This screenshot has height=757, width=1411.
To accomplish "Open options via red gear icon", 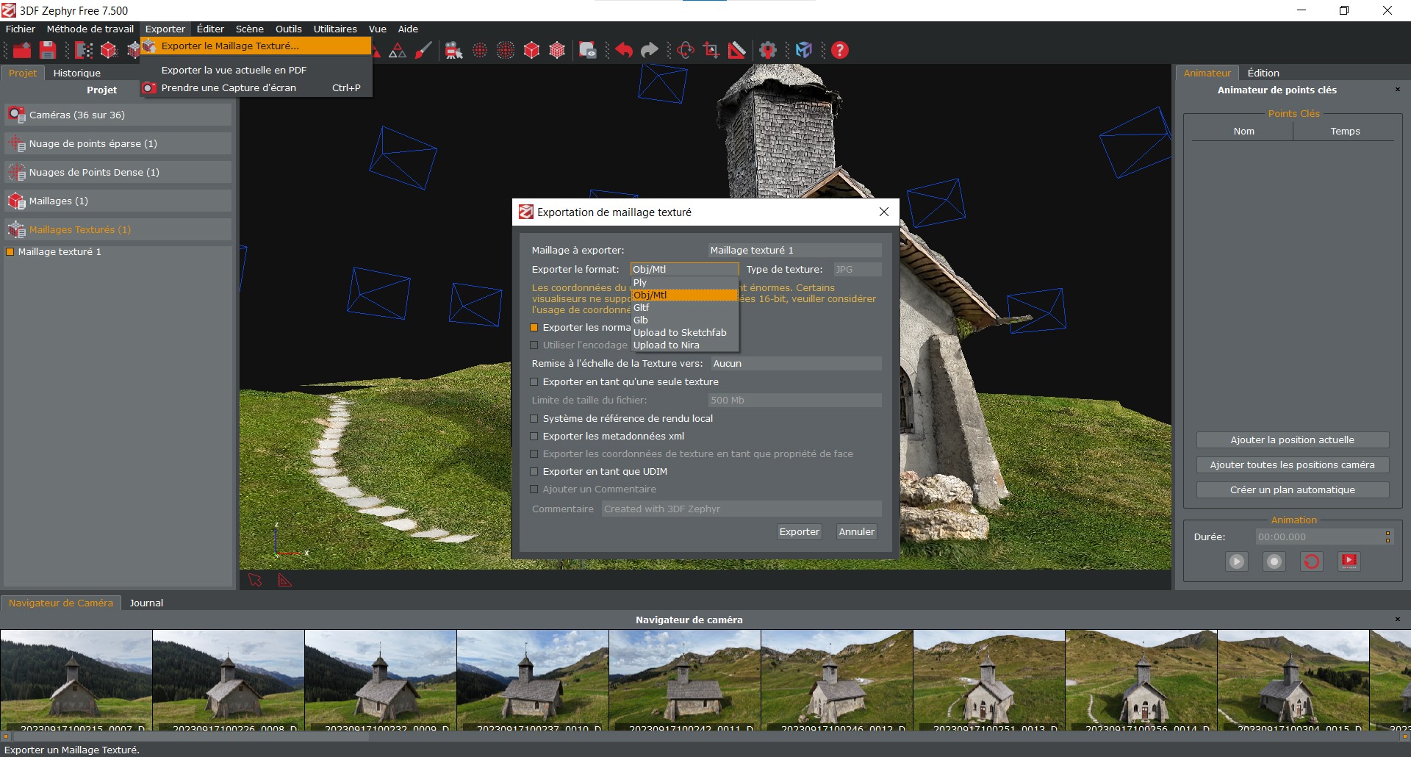I will (768, 50).
